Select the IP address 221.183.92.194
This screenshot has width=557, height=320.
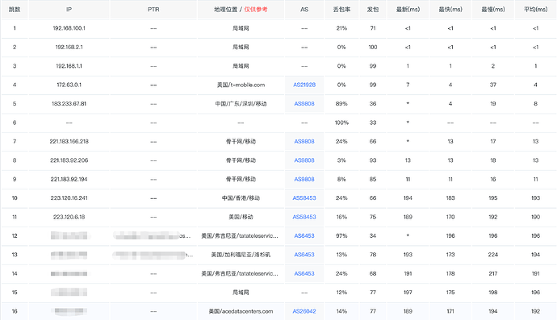pyautogui.click(x=69, y=179)
